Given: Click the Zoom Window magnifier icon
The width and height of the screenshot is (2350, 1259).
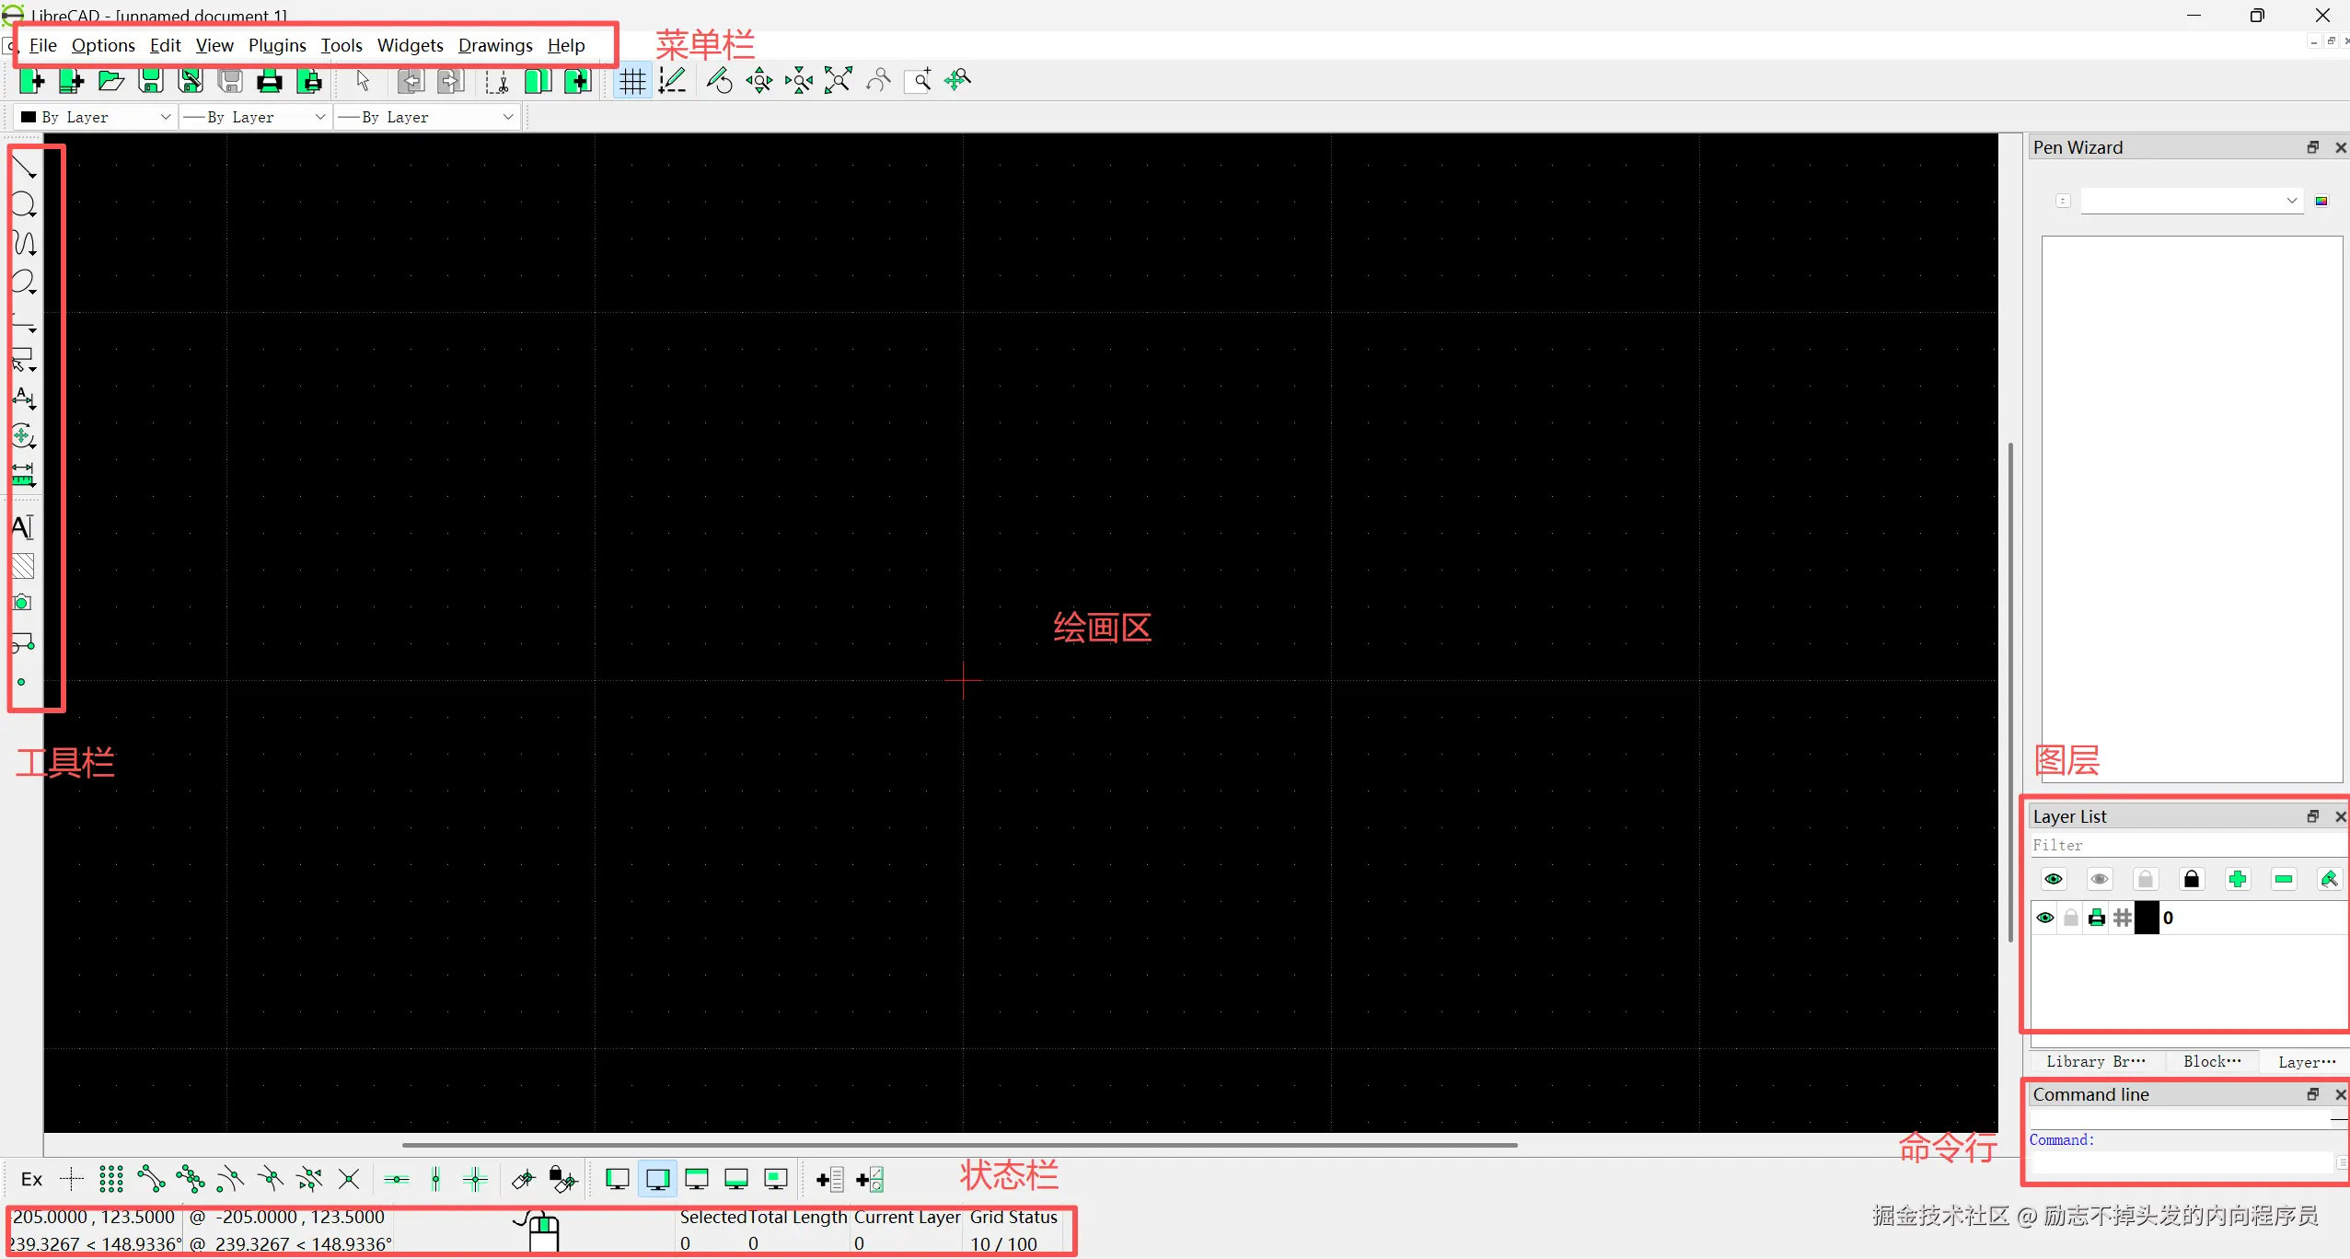Looking at the screenshot, I should coord(919,80).
